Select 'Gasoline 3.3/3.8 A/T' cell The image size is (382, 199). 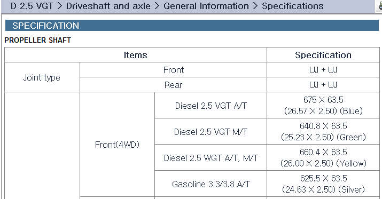(211, 184)
